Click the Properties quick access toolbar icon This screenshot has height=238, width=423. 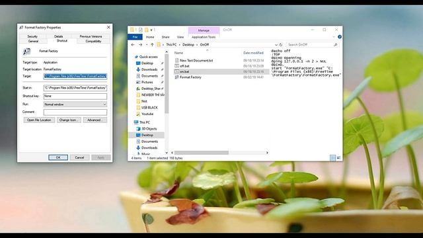[x=141, y=30]
